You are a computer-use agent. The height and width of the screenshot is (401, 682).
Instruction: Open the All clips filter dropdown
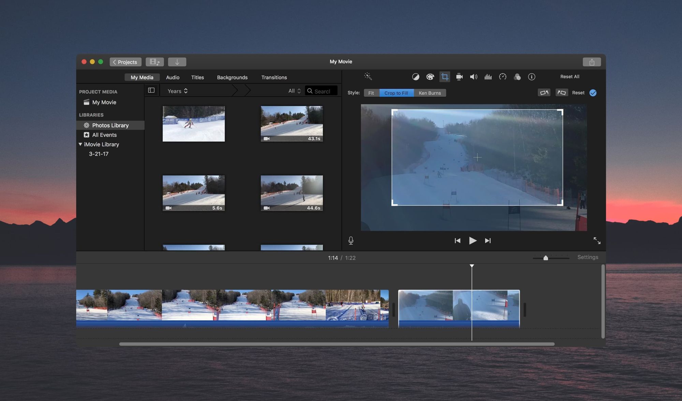pos(294,91)
